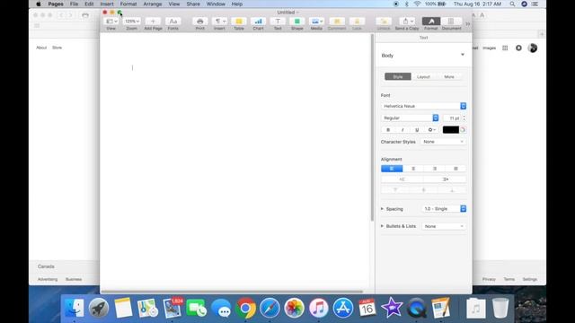
Task: Open Google Chrome from the Dock
Action: [x=245, y=308]
